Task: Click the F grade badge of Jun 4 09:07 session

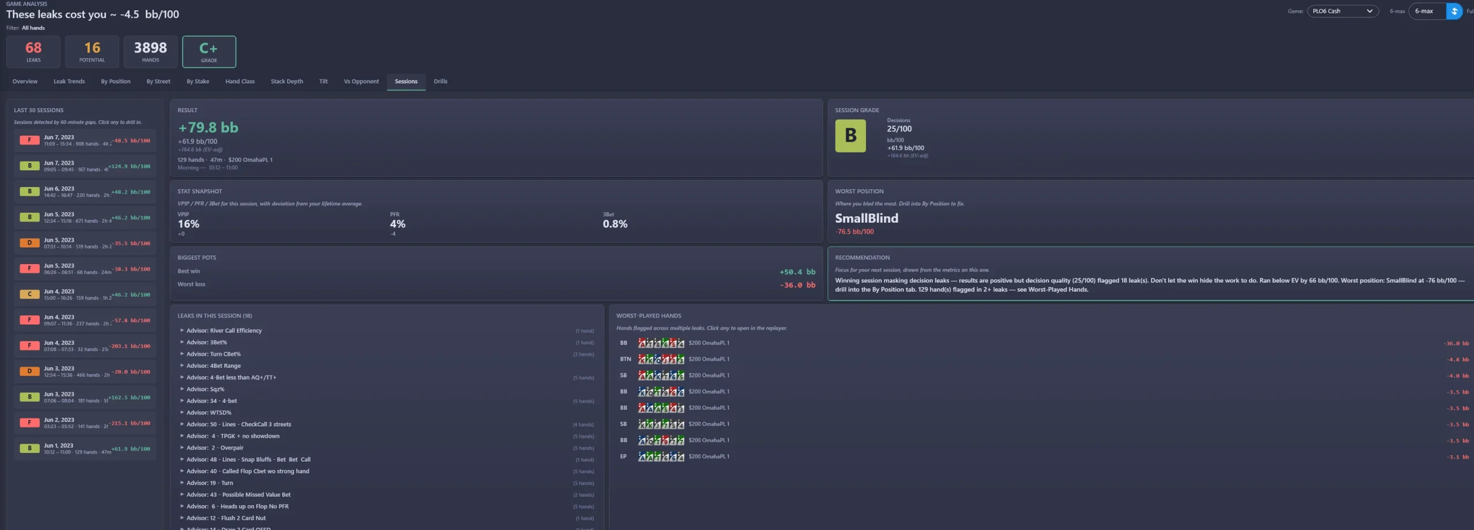Action: [x=29, y=320]
